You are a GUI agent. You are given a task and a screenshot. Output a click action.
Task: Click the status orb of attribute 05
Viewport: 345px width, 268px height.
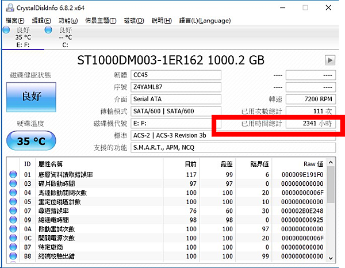tap(13, 202)
